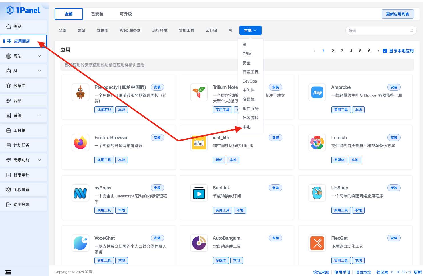Open the 本地 category dropdown button
Viewport: 423px width, 276px height.
click(250, 30)
